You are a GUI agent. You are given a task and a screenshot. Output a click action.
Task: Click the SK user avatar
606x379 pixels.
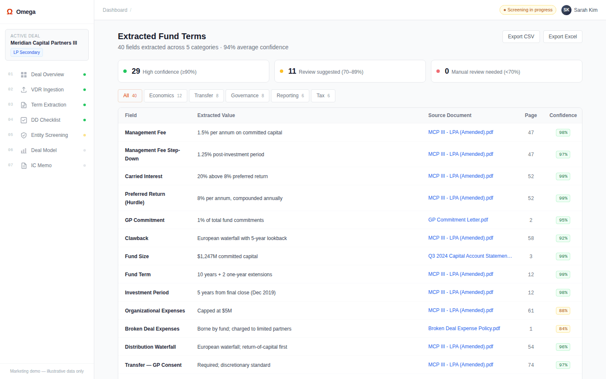[566, 10]
